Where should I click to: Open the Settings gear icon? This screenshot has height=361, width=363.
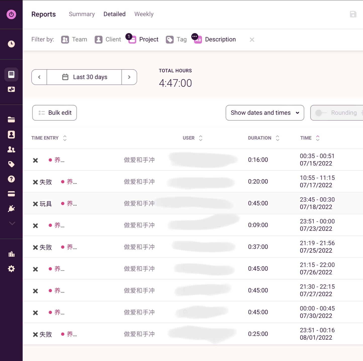[x=11, y=269]
